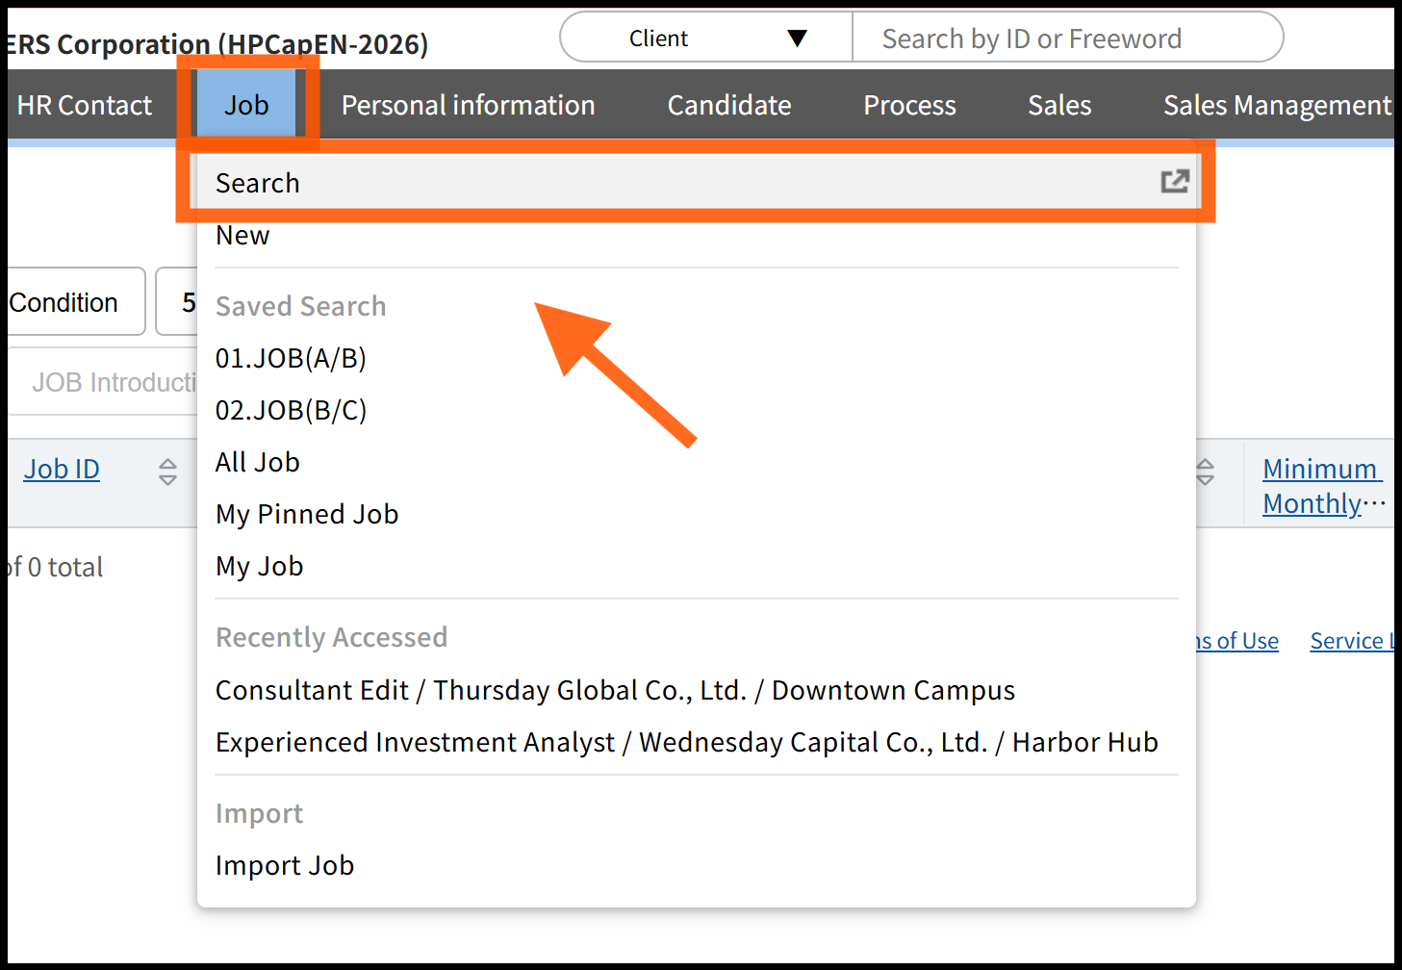Expand the Client search-type dropdown
The height and width of the screenshot is (970, 1402).
pyautogui.click(x=706, y=38)
